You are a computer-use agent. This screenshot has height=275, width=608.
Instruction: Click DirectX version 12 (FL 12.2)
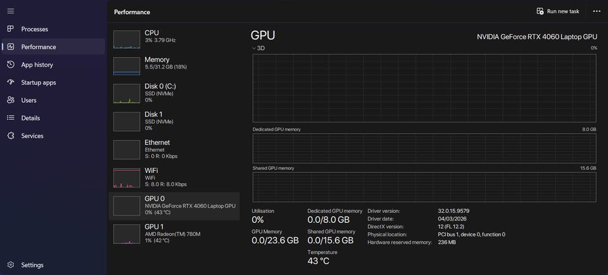(x=451, y=226)
